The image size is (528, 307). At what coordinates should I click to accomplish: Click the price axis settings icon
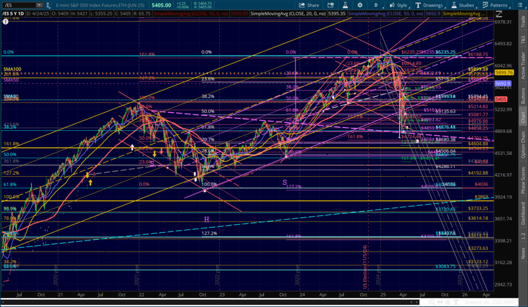click(499, 14)
